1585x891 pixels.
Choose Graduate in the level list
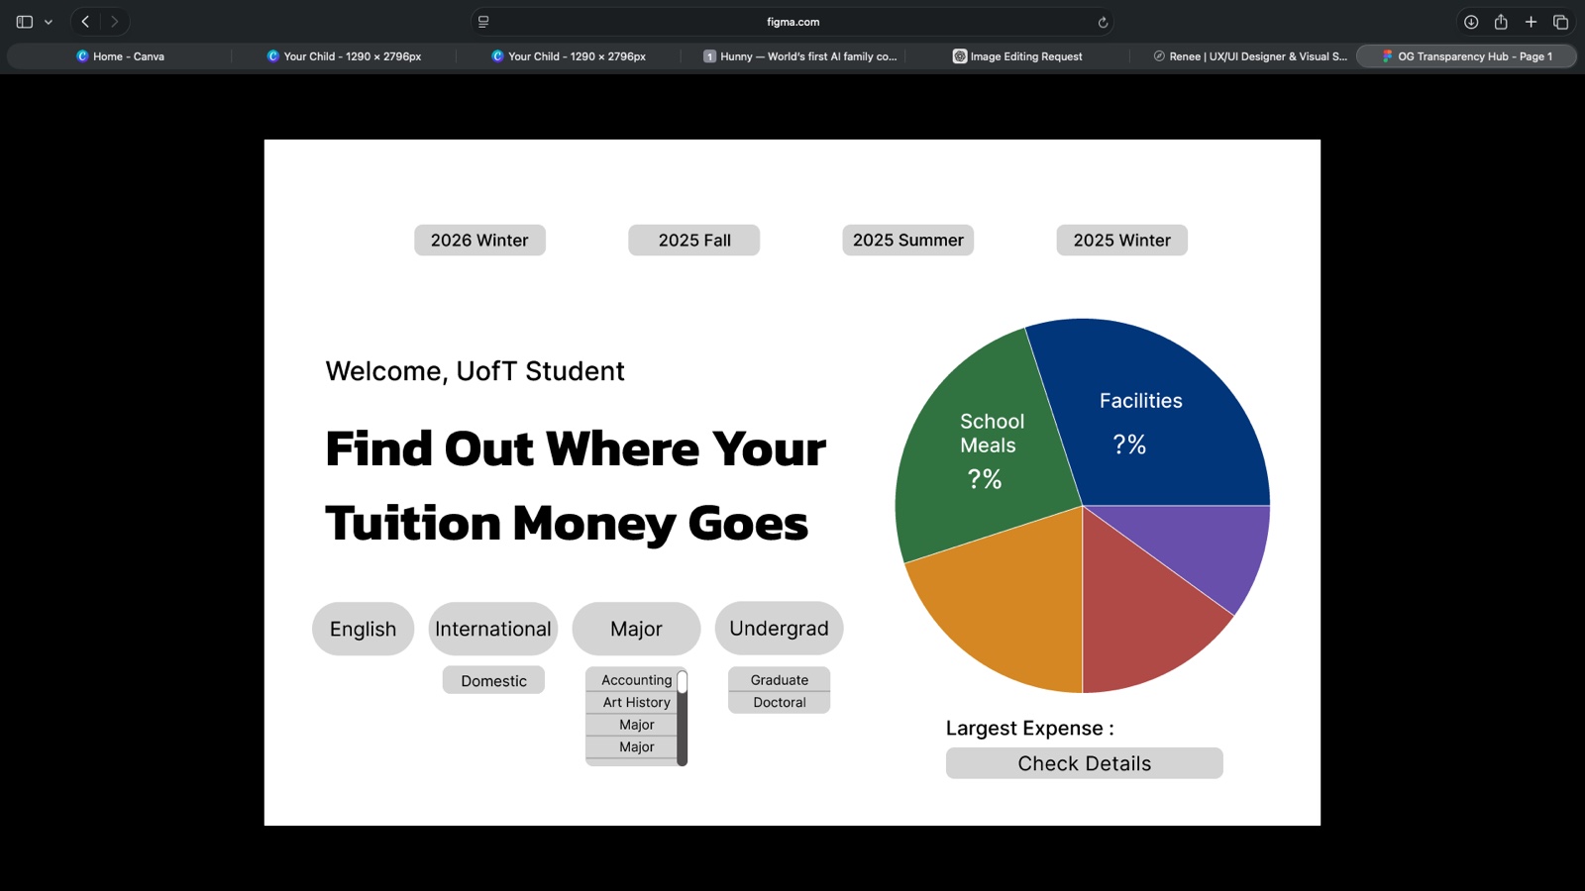click(779, 680)
